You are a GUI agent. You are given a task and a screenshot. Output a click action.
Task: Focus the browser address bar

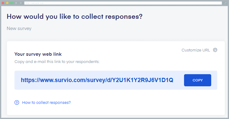coord(123,3)
